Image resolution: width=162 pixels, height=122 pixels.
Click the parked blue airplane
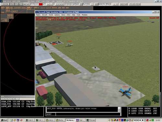(126, 92)
